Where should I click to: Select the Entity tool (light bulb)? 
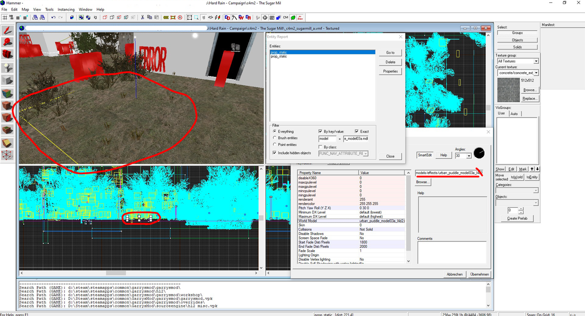click(x=8, y=68)
